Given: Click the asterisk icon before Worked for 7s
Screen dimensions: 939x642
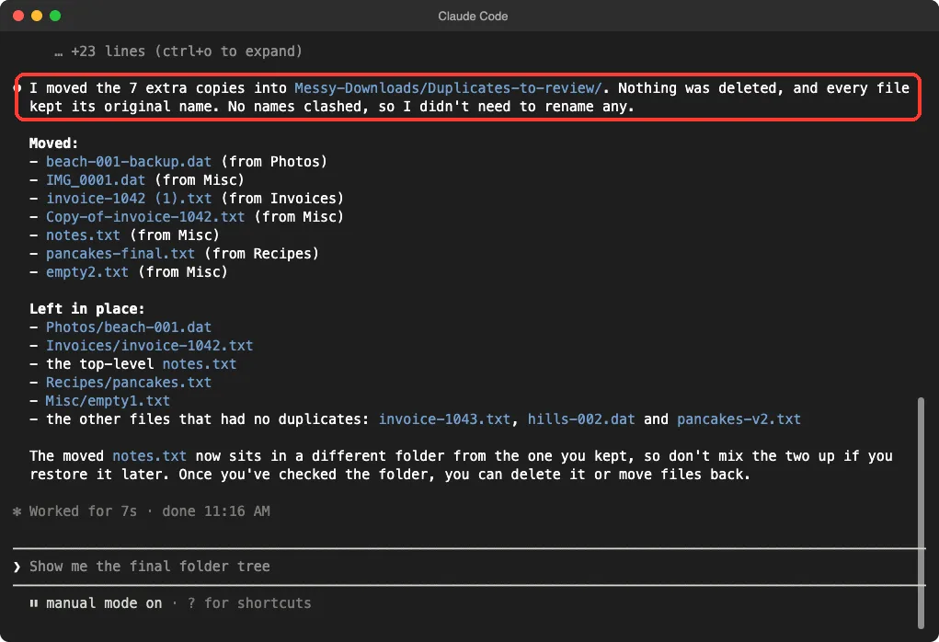Looking at the screenshot, I should [17, 511].
